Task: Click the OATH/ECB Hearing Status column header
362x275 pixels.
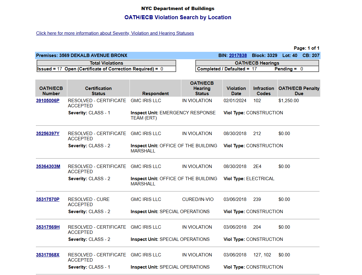Action: click(x=202, y=88)
